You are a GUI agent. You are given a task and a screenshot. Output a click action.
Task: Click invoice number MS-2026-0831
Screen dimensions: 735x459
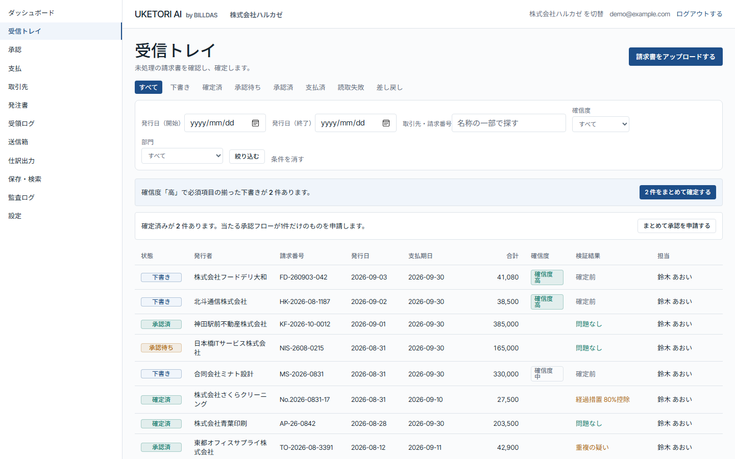(302, 374)
